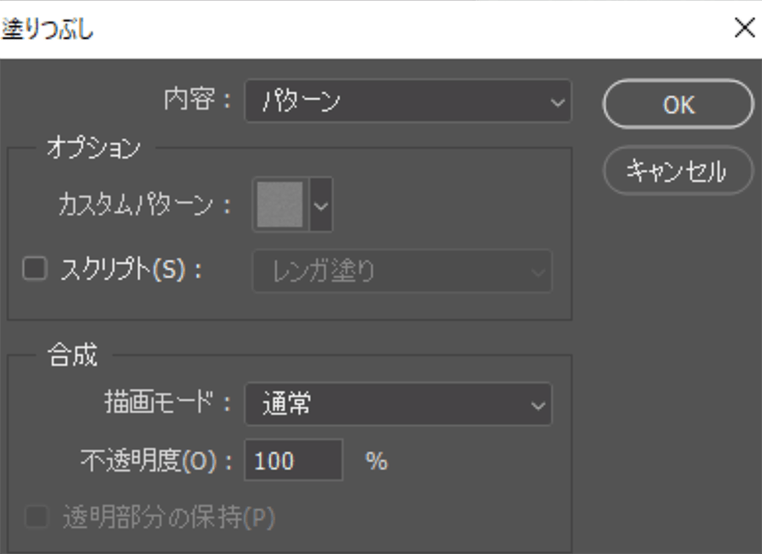The image size is (762, 554).
Task: Click the 不透明度(O) label
Action: coord(156,461)
